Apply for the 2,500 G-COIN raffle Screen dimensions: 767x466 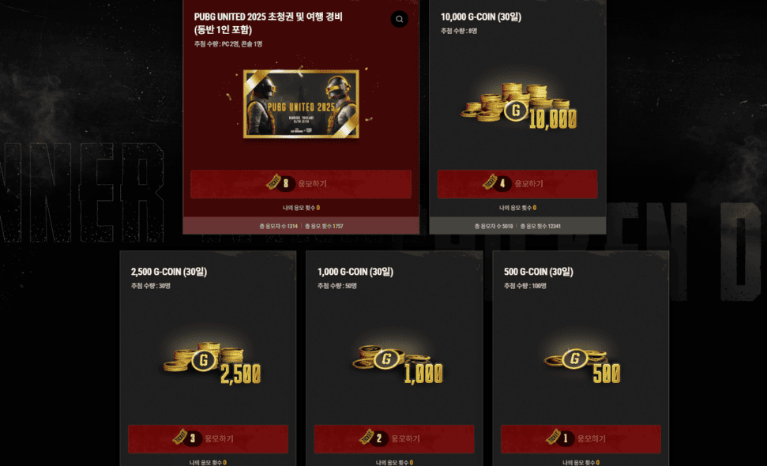tap(208, 438)
